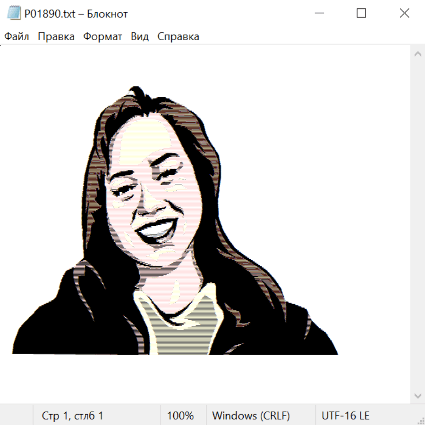Minimize the Блокнот window
The image size is (425, 425).
coord(319,13)
